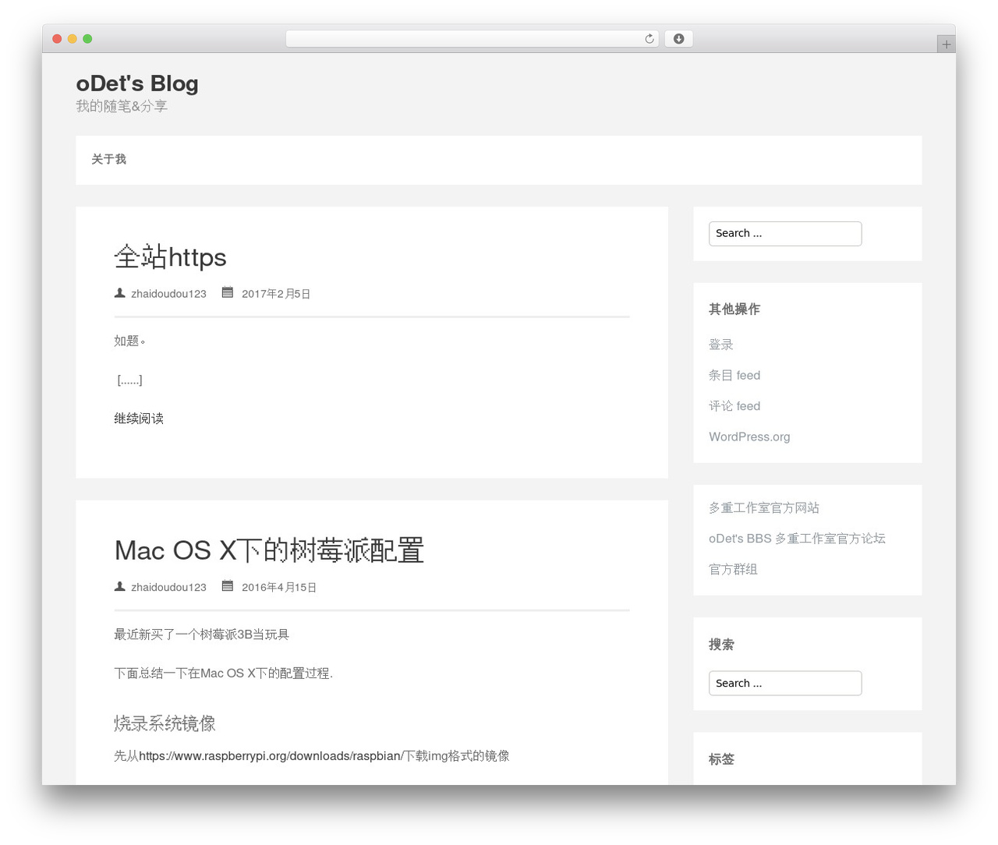Follow the raspberrypi.org downloads link
This screenshot has height=845, width=998.
pyautogui.click(x=270, y=755)
